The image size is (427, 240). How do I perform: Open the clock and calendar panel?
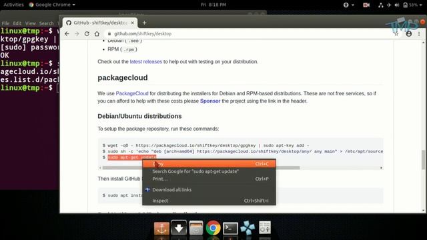click(x=213, y=5)
